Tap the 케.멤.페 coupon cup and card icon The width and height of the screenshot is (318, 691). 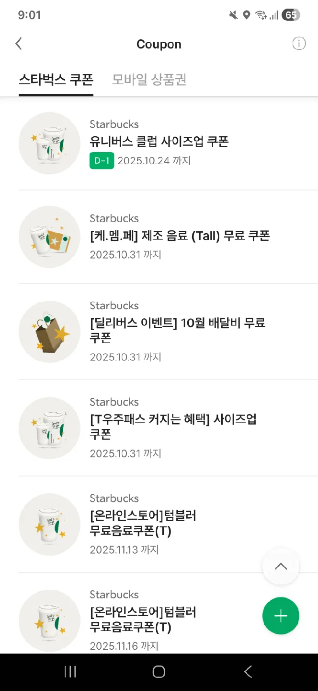(x=49, y=237)
